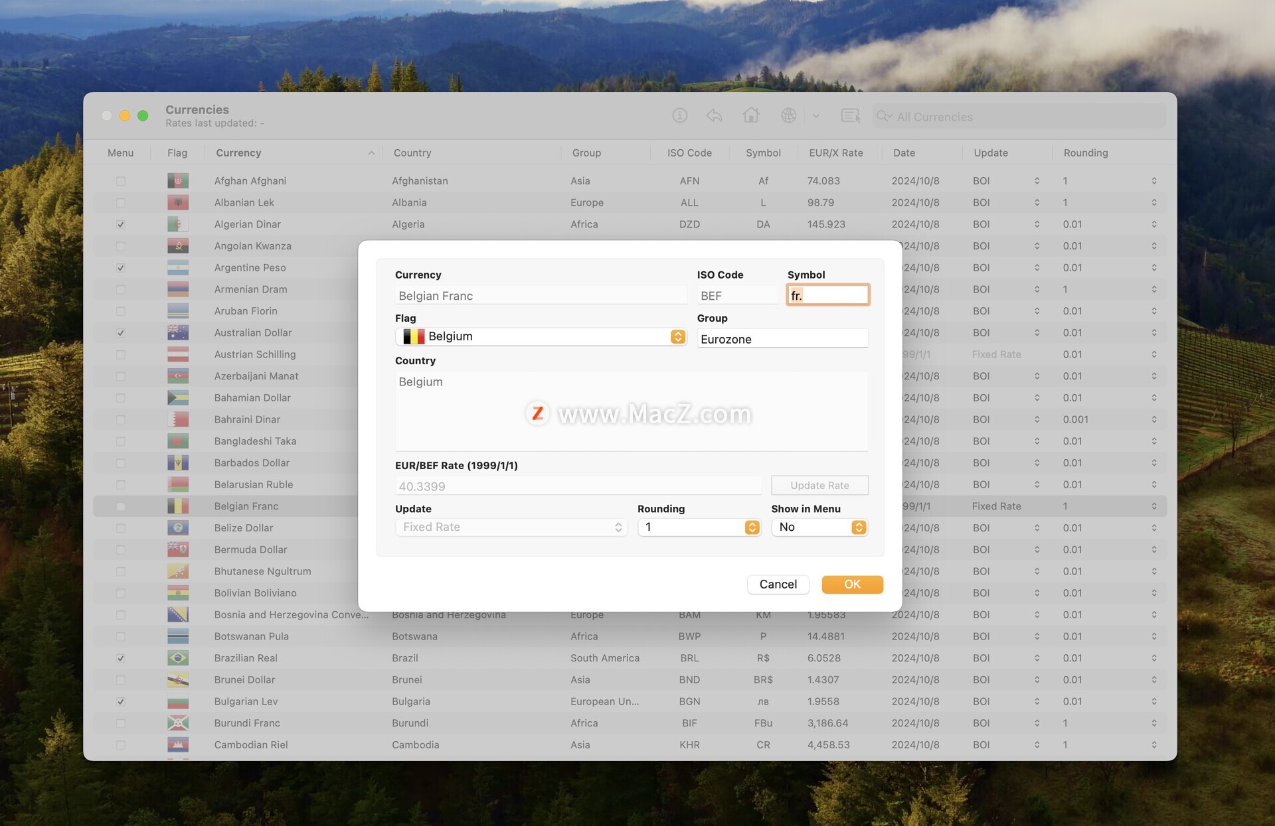This screenshot has width=1275, height=826.
Task: Click the Update Rate button
Action: (x=819, y=485)
